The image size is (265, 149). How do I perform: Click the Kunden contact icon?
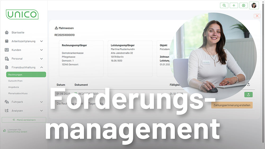pyautogui.click(x=7, y=50)
